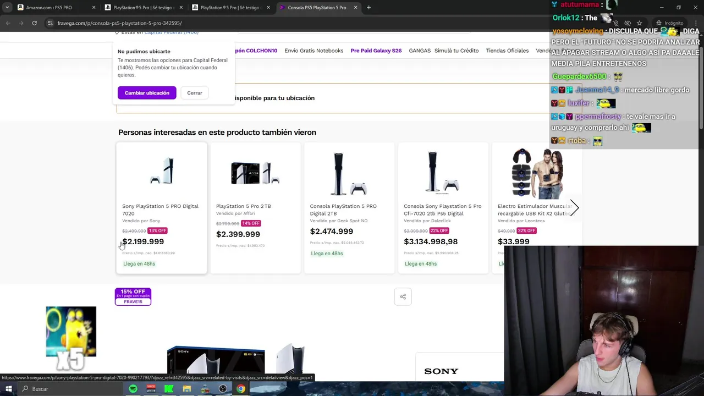Click the Cambiar ubicación button
This screenshot has height=396, width=704.
[147, 93]
